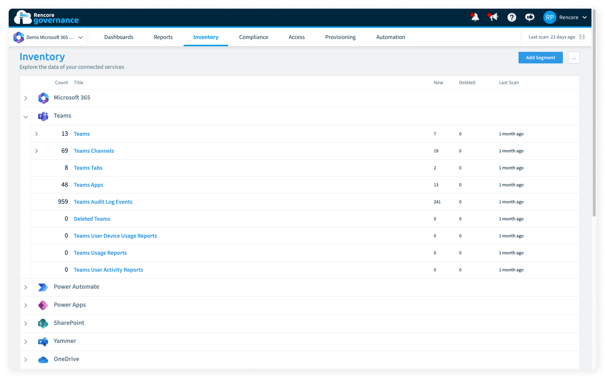Open the help question mark icon
The height and width of the screenshot is (378, 605).
(x=512, y=17)
